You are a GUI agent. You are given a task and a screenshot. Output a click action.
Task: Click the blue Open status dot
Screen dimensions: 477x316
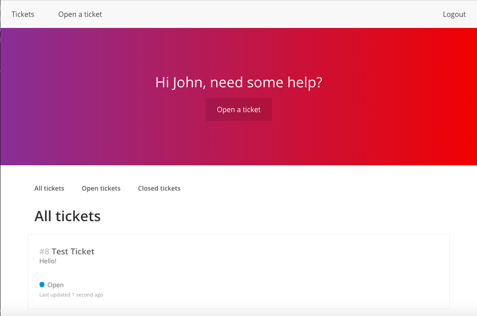pyautogui.click(x=42, y=285)
